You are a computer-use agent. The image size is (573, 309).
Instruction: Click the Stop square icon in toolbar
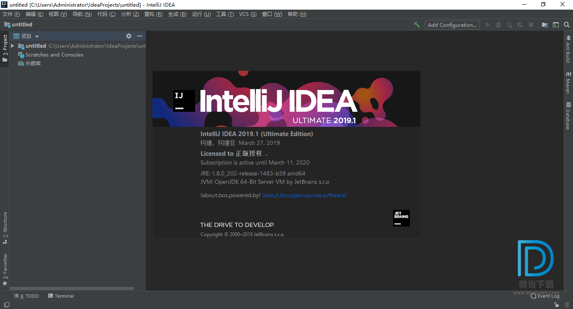pyautogui.click(x=531, y=25)
